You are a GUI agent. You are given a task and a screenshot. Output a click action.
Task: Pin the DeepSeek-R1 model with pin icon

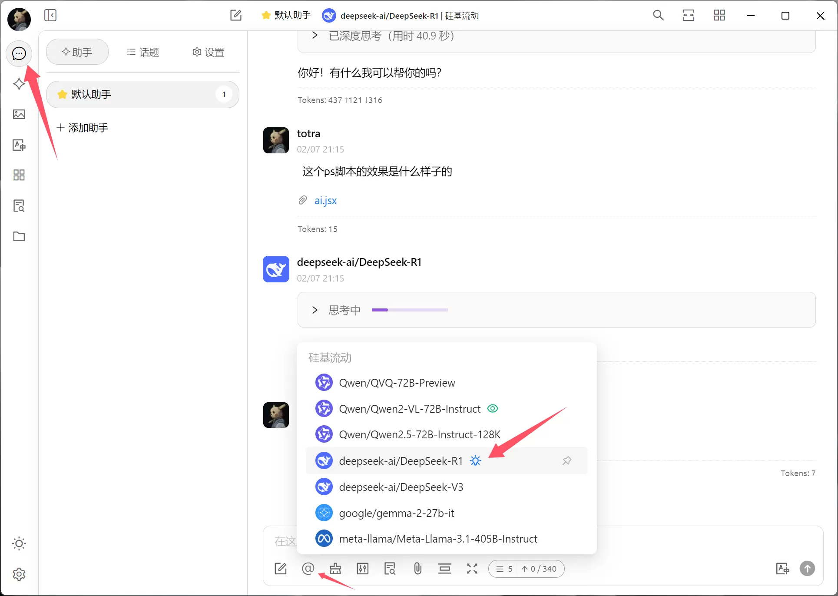coord(567,460)
